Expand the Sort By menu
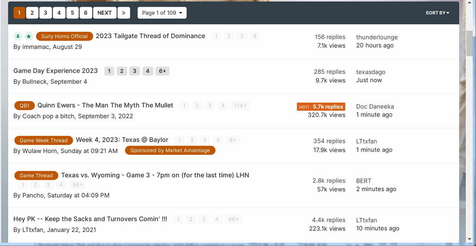 pos(437,13)
